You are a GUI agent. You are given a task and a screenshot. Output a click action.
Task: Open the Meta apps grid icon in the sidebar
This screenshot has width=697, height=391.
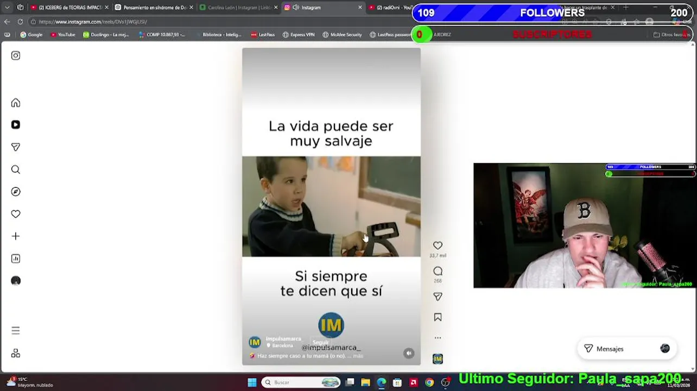click(x=16, y=354)
